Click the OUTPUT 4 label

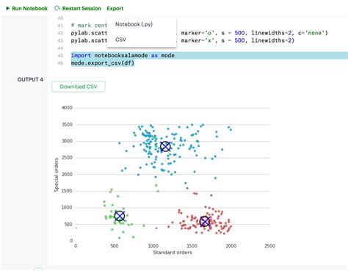(30, 79)
